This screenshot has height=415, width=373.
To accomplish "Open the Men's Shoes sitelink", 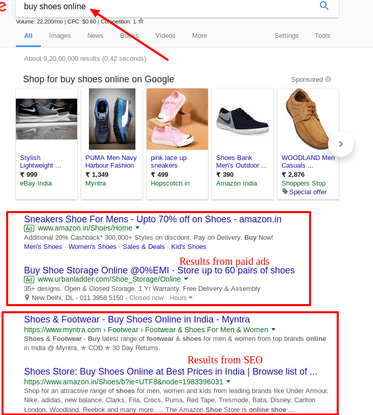I will click(x=43, y=247).
